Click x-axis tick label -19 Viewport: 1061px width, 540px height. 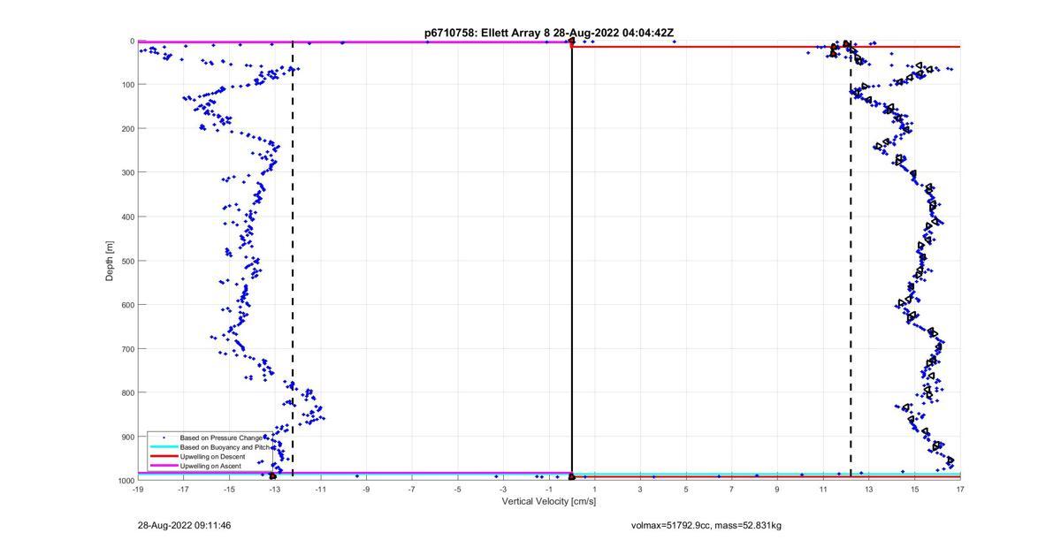pos(138,489)
